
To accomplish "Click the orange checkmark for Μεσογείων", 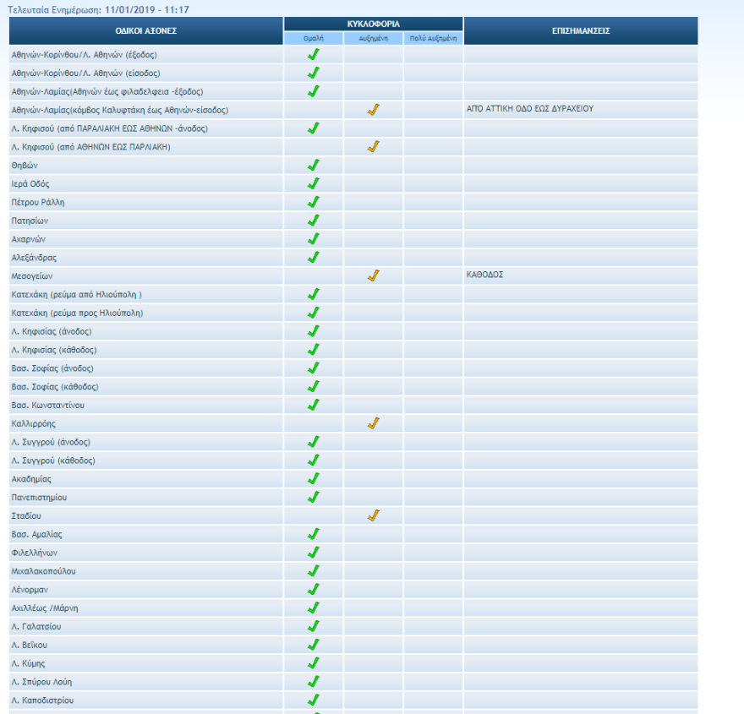I will pos(373,275).
